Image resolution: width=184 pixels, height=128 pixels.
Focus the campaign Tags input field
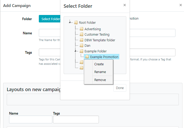pyautogui.click(x=107, y=52)
